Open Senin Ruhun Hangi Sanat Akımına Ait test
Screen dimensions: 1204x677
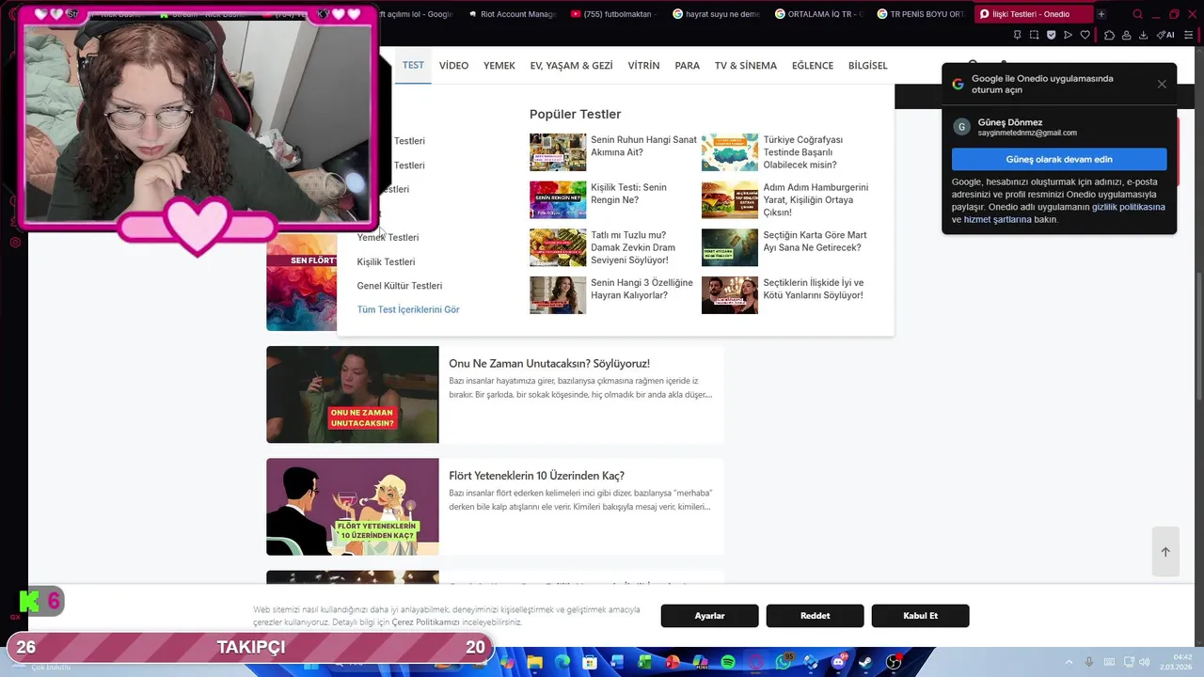click(643, 146)
